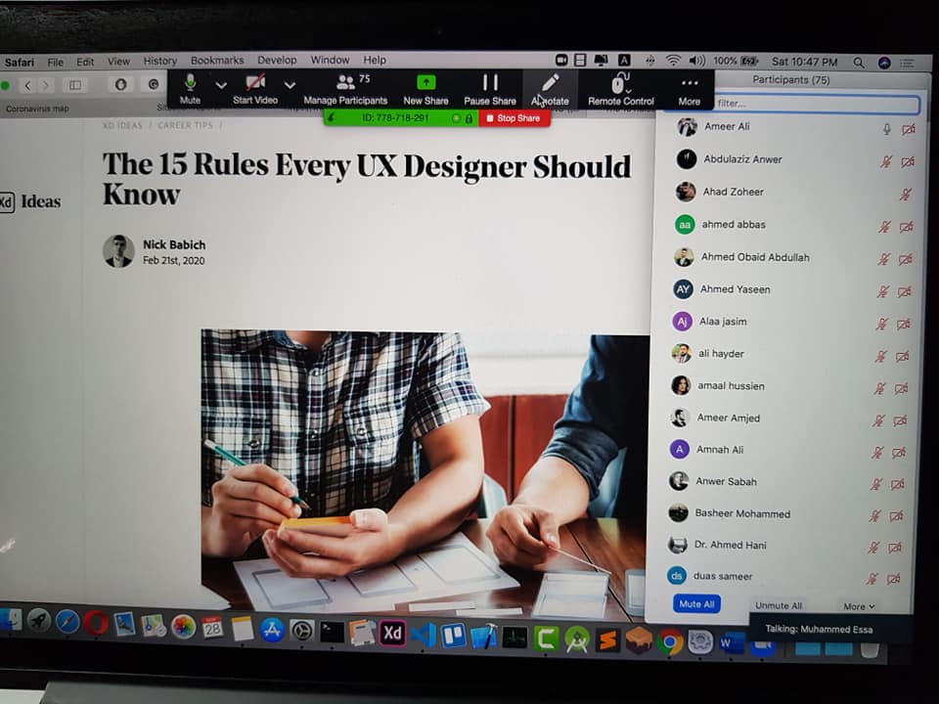Click the meeting ID 778-718-291 bar
Viewport: 939px width, 704px height.
tap(401, 118)
